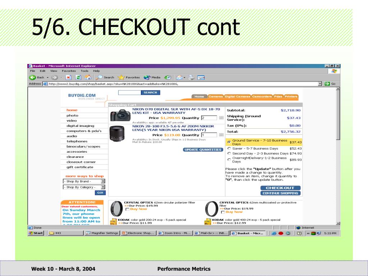The width and height of the screenshot is (368, 276).
Task: Open the Back button history dropdown arrow
Action: coord(48,78)
